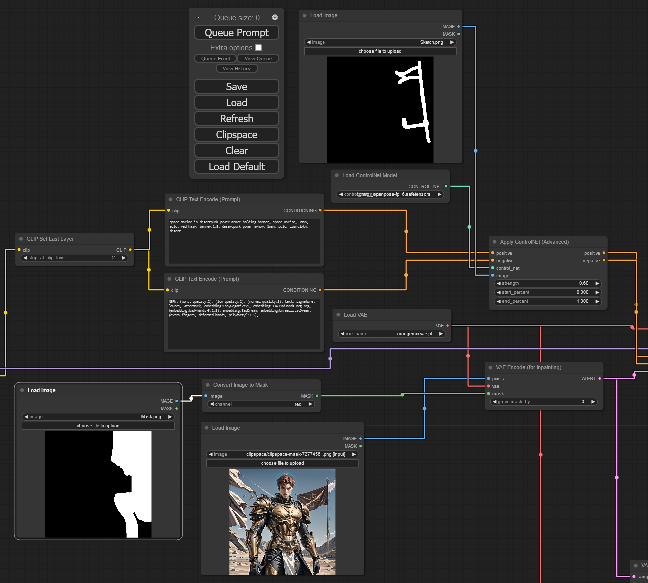Click the drag handle of the queue panel
Image resolution: width=648 pixels, height=583 pixels.
(x=197, y=17)
